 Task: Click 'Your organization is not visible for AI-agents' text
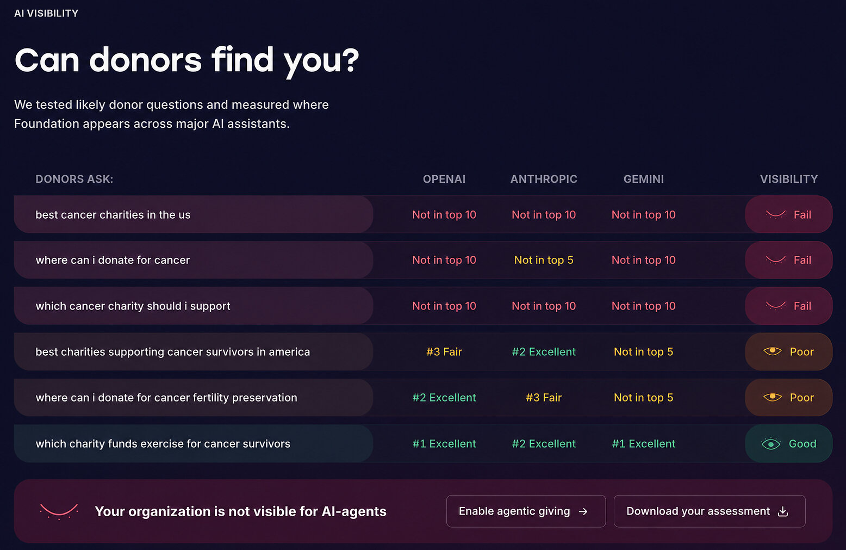240,511
